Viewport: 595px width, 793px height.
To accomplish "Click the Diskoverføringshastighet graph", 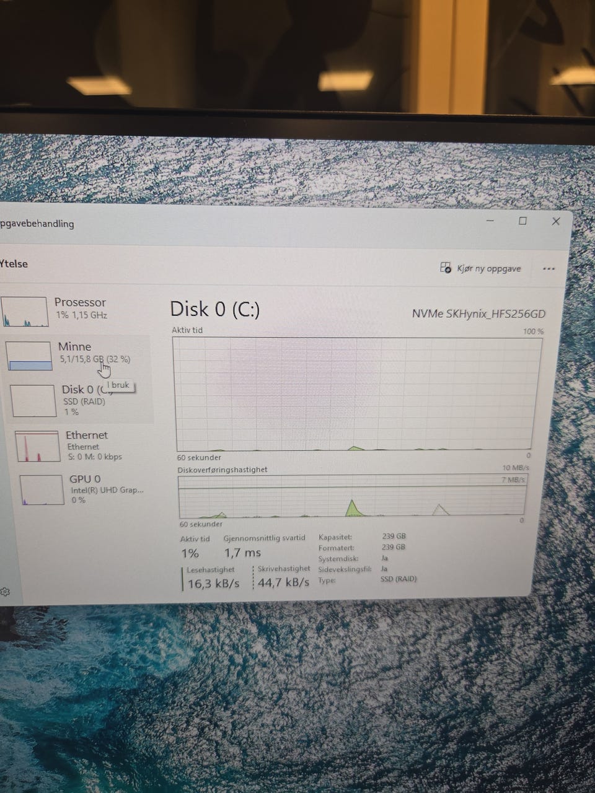I will tap(353, 496).
